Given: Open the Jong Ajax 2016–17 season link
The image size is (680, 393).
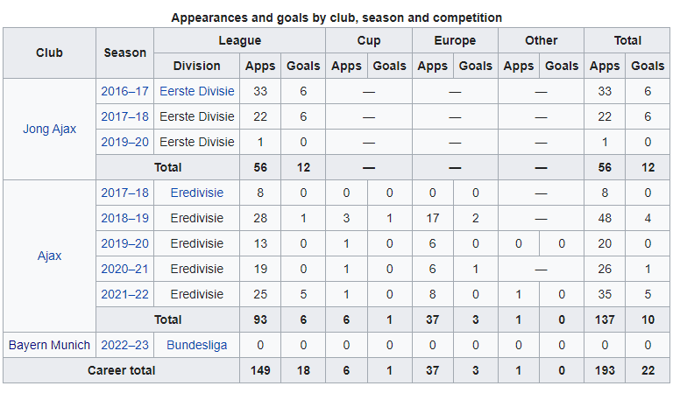Looking at the screenshot, I should pyautogui.click(x=125, y=91).
